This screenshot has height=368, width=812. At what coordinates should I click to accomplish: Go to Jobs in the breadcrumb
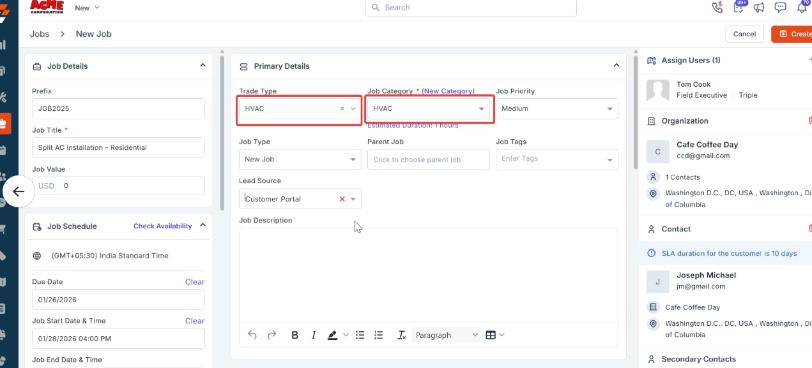point(40,34)
